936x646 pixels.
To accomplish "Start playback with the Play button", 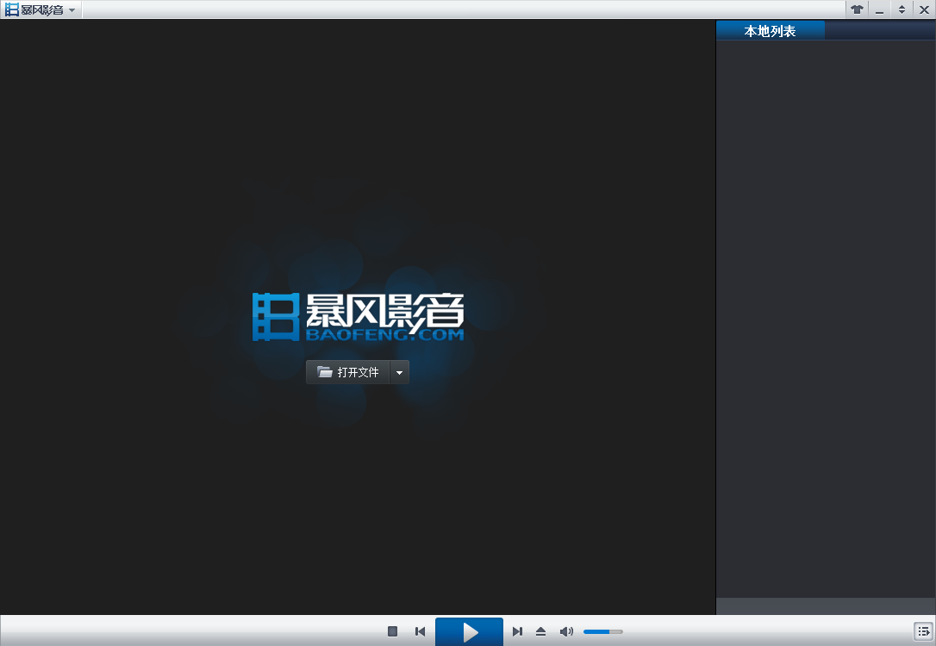I will (469, 631).
